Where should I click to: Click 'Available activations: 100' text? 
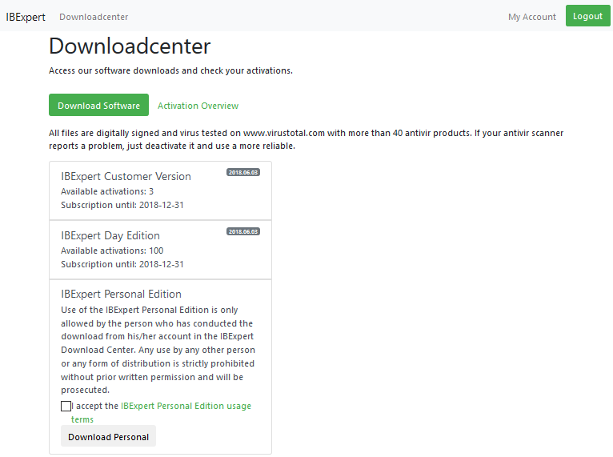tap(112, 251)
